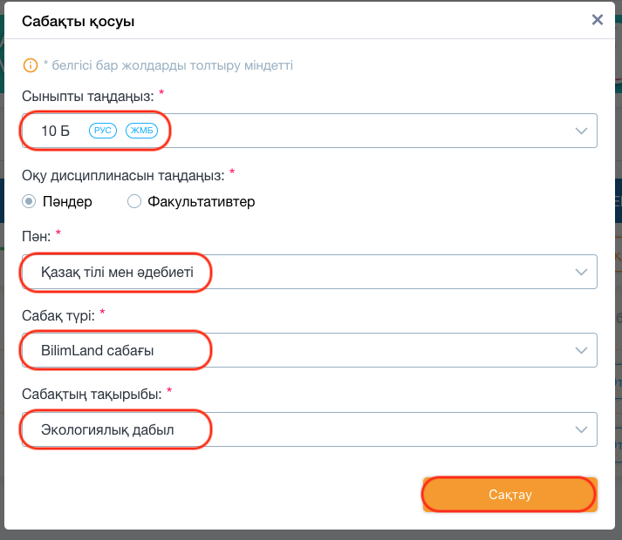Click the ЖМБ badge
The height and width of the screenshot is (540, 622).
pyautogui.click(x=141, y=131)
